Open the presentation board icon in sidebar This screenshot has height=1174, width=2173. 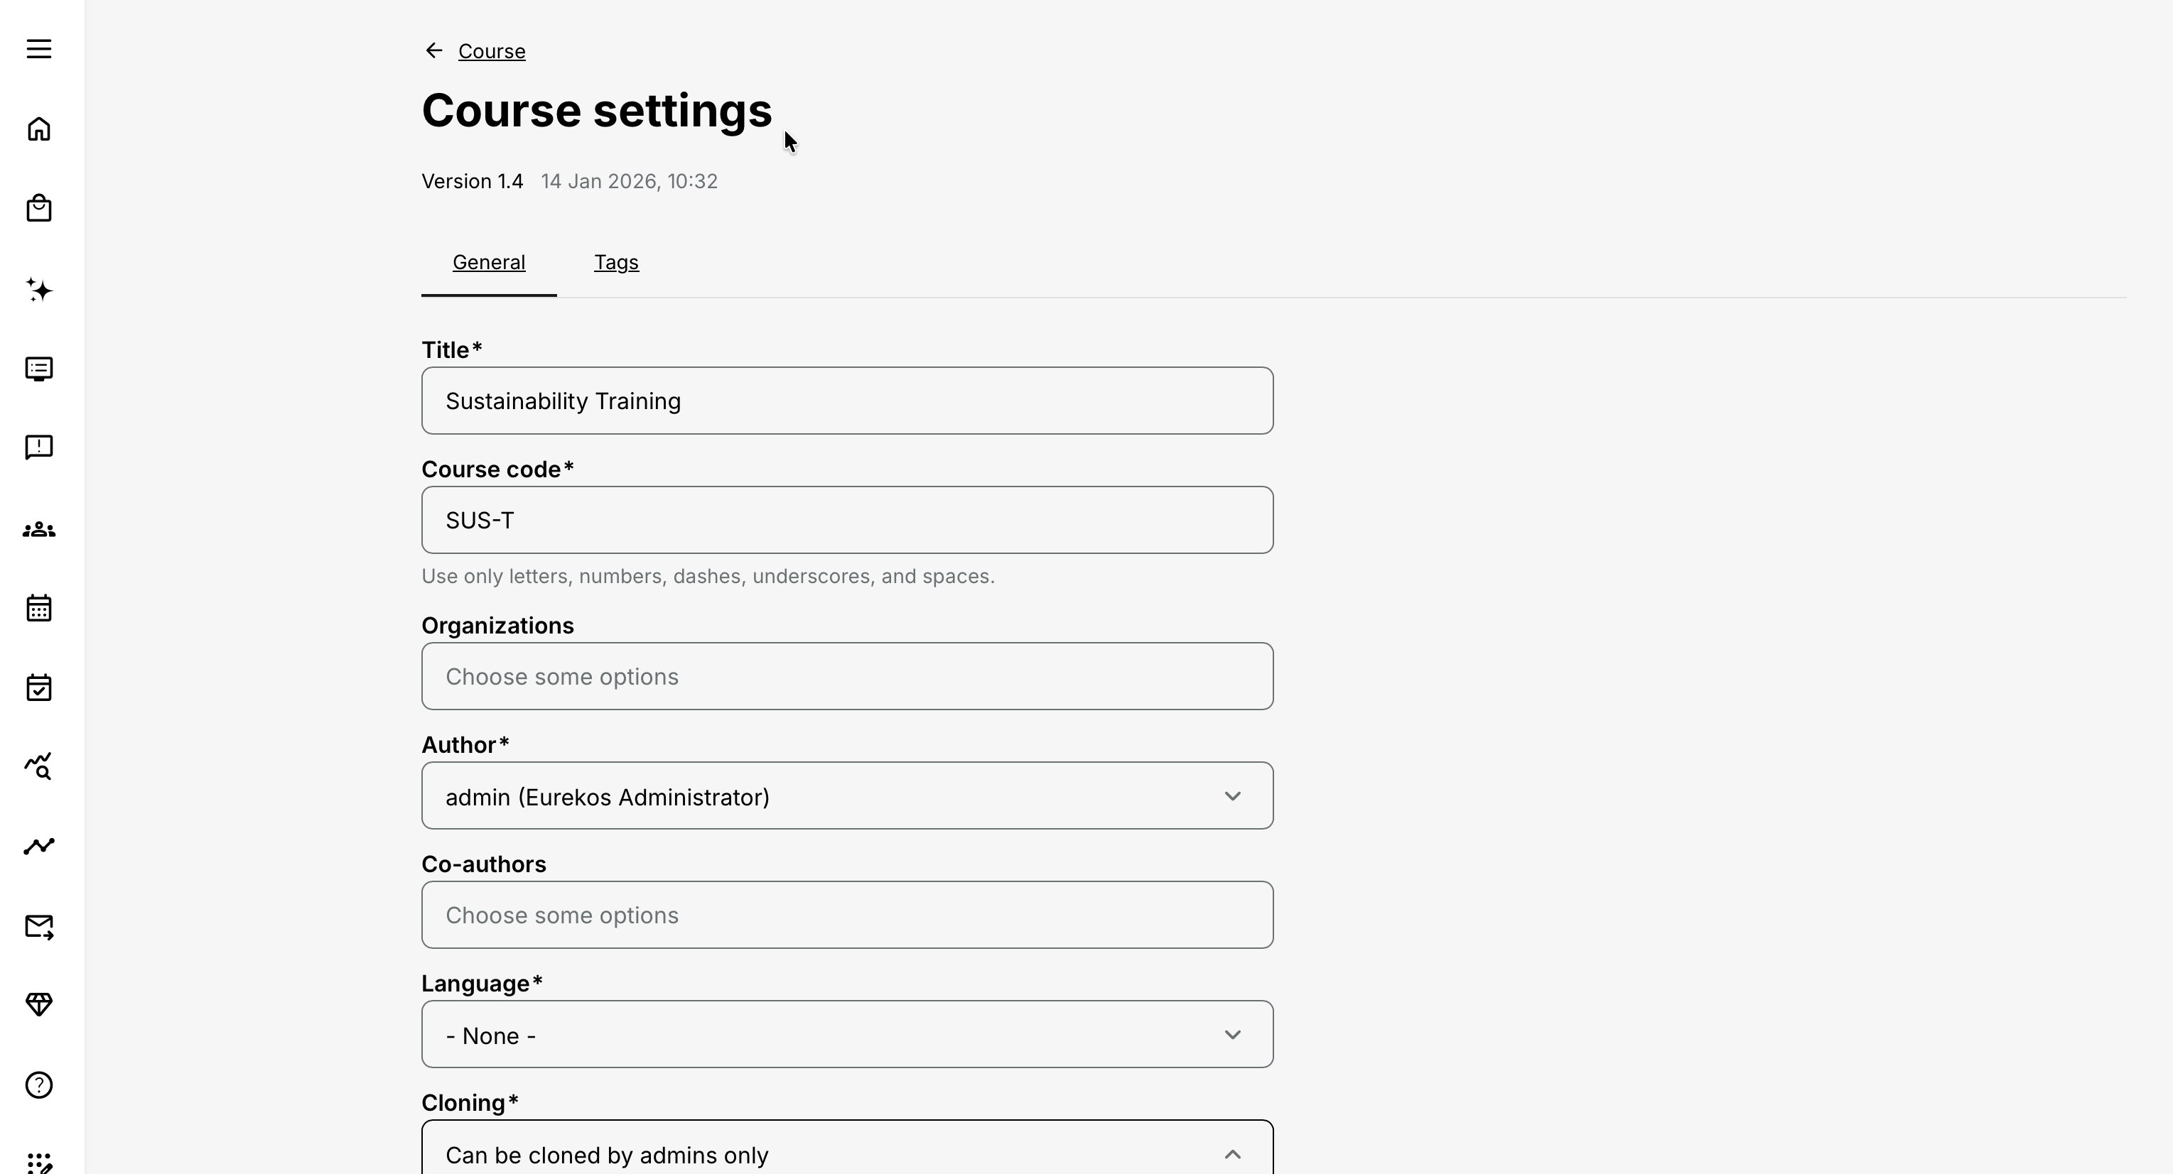(x=39, y=369)
